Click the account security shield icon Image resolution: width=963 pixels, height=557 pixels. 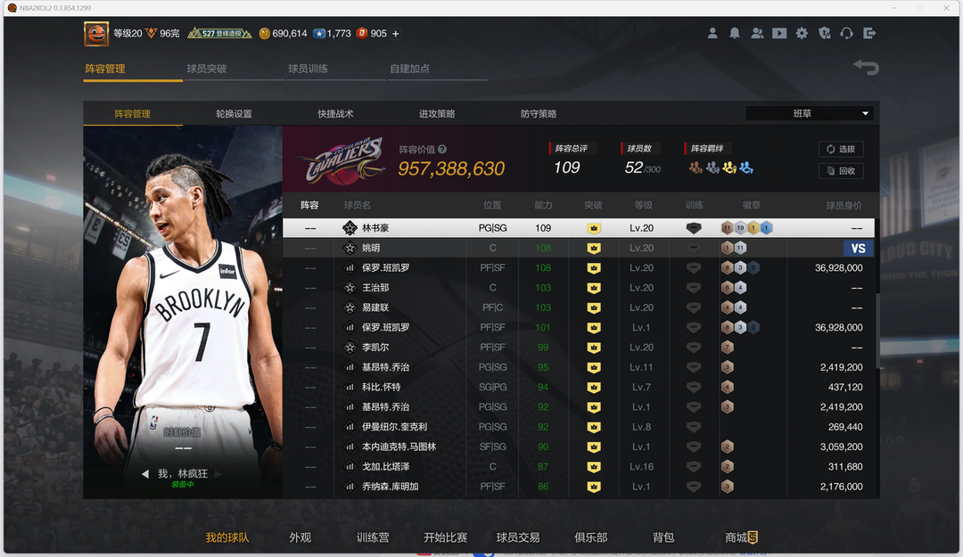pos(825,33)
